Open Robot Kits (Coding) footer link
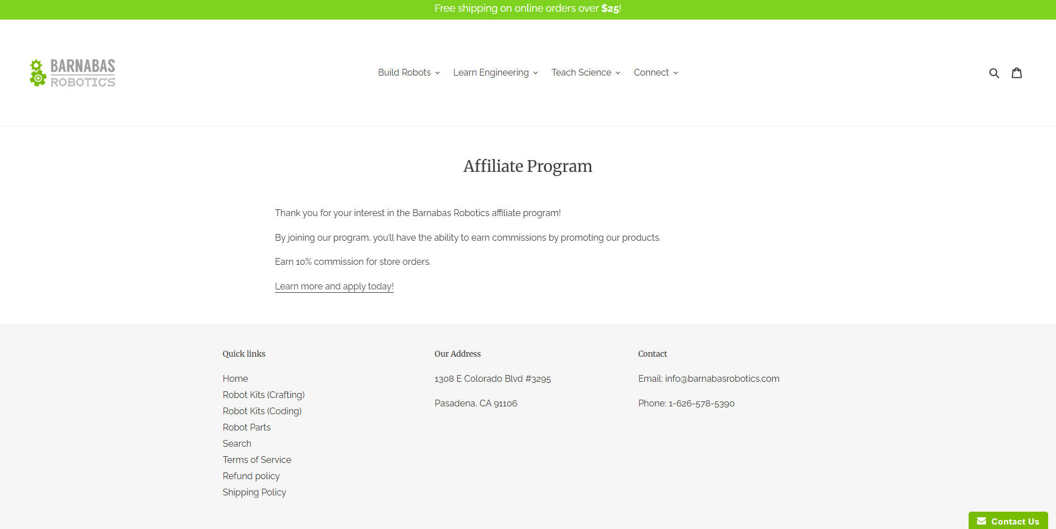Screen dimensions: 1056x529 coord(262,411)
